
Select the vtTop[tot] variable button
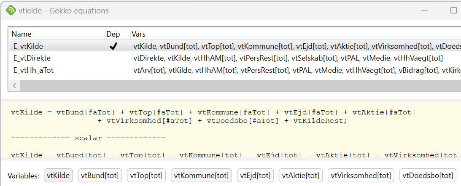point(147,175)
